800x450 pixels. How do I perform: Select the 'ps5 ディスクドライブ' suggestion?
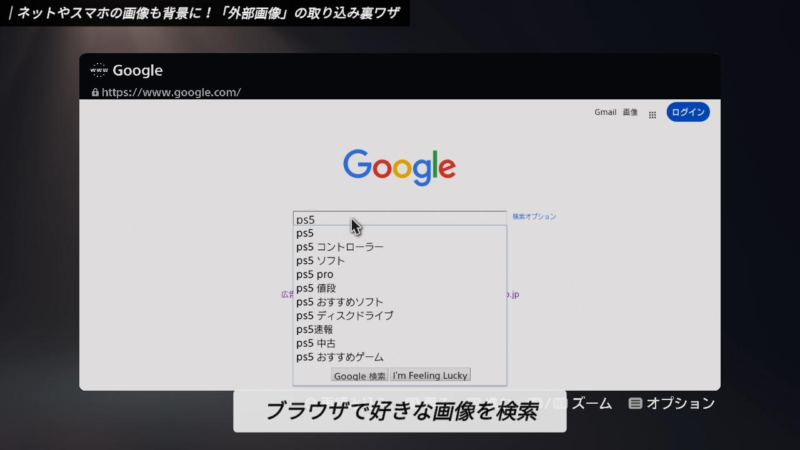(345, 316)
